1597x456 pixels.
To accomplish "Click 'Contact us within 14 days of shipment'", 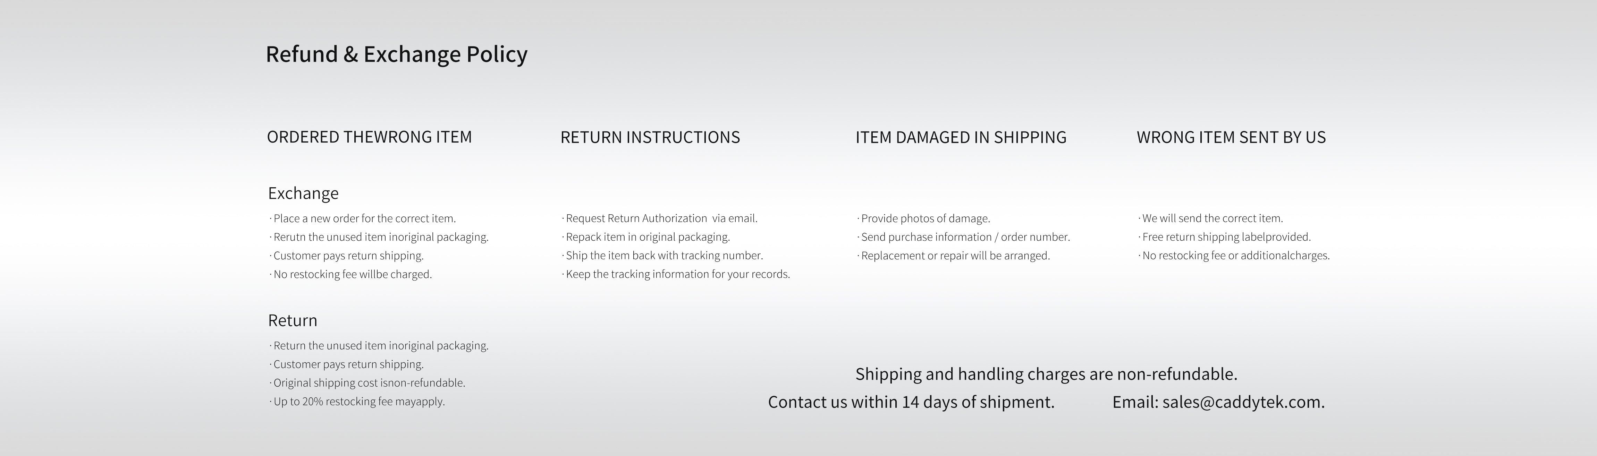I will (911, 402).
